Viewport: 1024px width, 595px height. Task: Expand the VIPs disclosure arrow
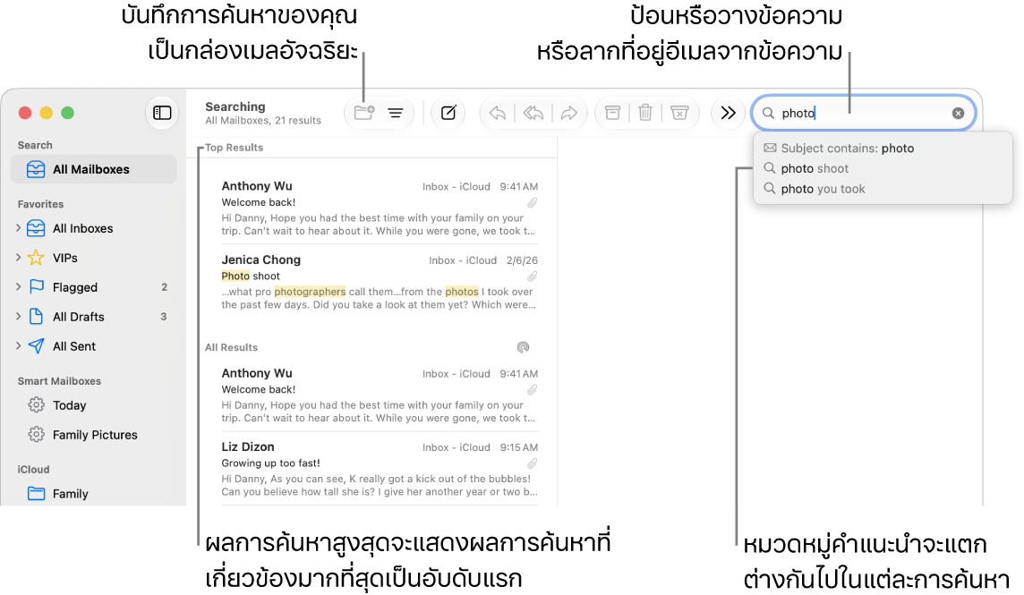pyautogui.click(x=18, y=258)
